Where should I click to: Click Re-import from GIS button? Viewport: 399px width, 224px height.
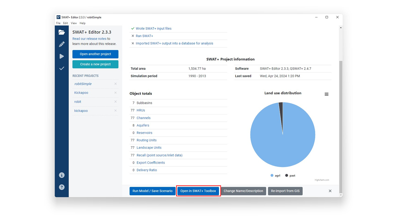pyautogui.click(x=285, y=191)
